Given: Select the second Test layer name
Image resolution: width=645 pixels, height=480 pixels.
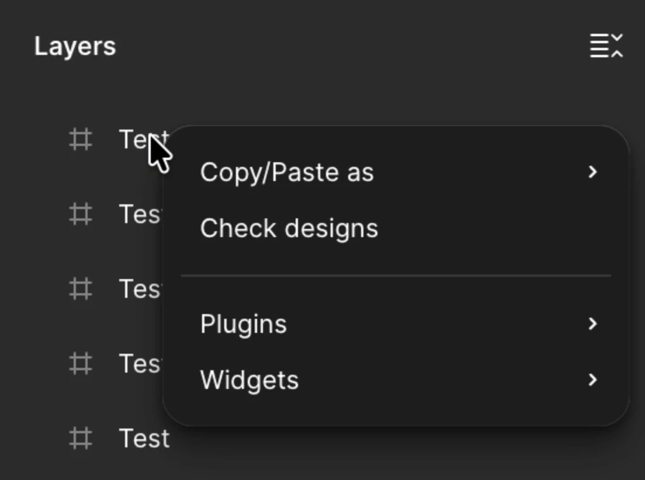Looking at the screenshot, I should pos(141,214).
